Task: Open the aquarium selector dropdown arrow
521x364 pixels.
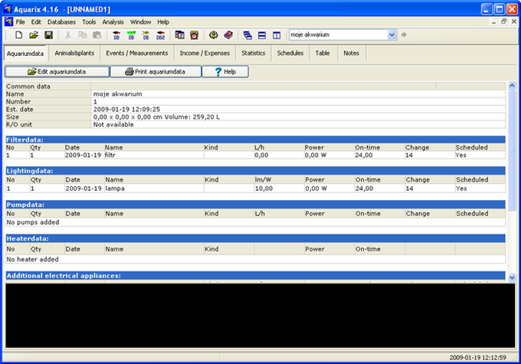Action: pyautogui.click(x=392, y=34)
